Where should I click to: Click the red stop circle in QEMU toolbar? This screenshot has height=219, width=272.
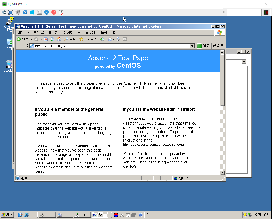[54, 12]
